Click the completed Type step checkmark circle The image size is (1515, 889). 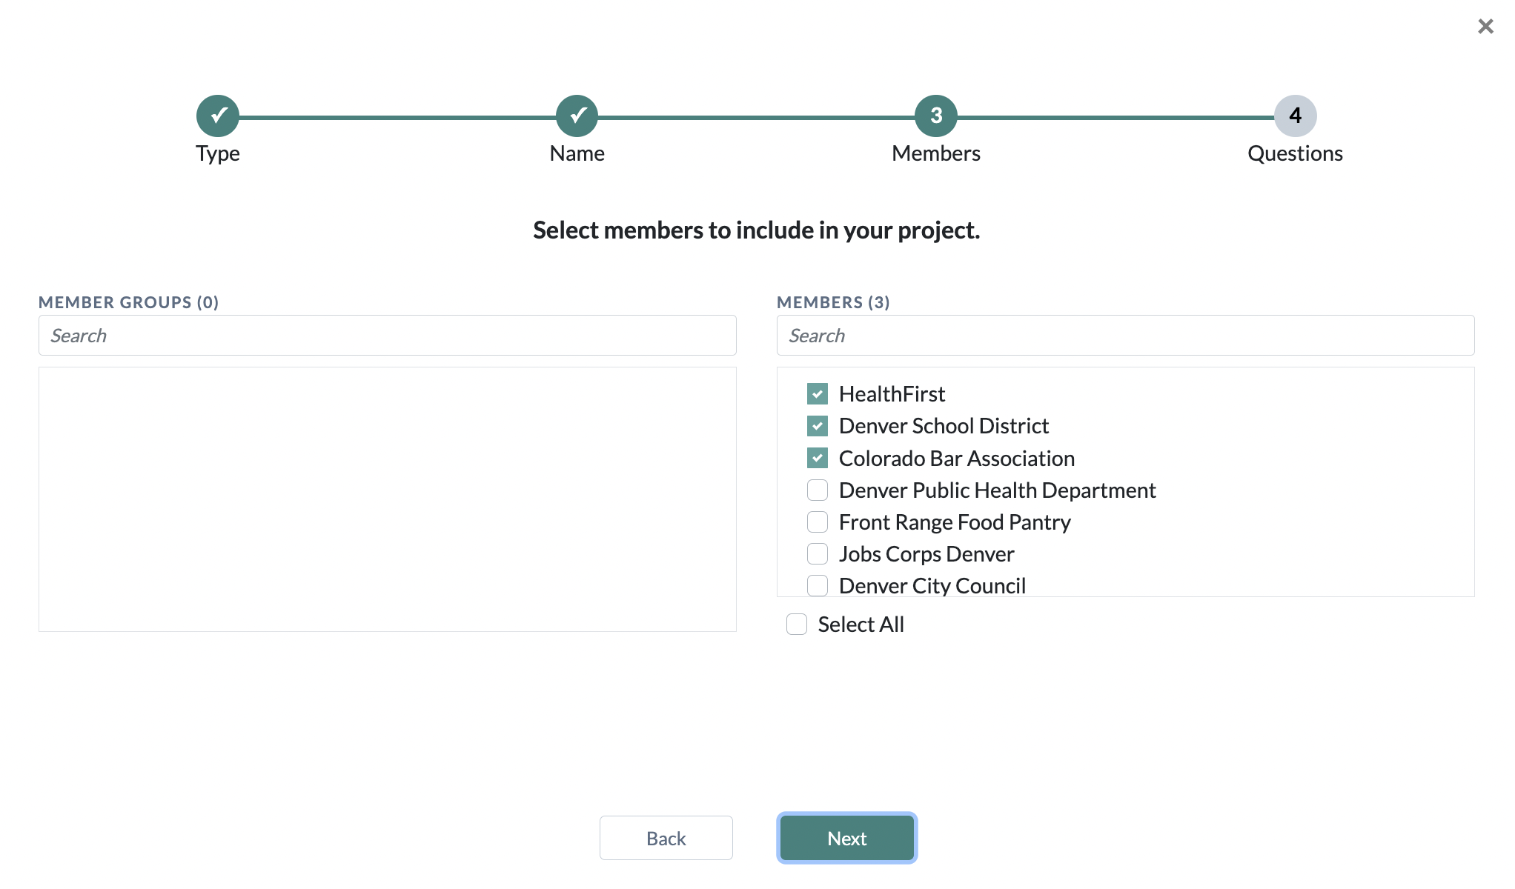(218, 116)
